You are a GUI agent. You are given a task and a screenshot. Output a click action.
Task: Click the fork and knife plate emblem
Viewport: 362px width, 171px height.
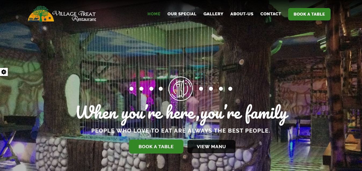(x=181, y=89)
